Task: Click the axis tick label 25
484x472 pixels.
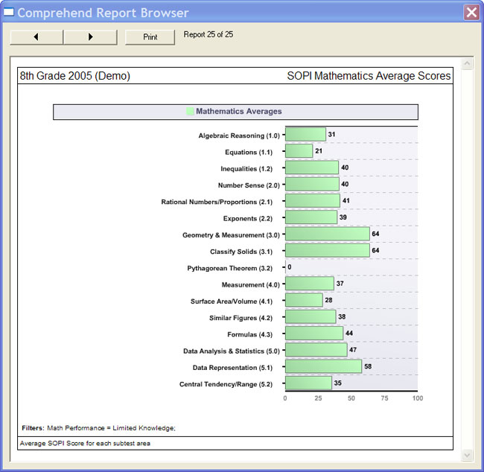Action: (318, 398)
